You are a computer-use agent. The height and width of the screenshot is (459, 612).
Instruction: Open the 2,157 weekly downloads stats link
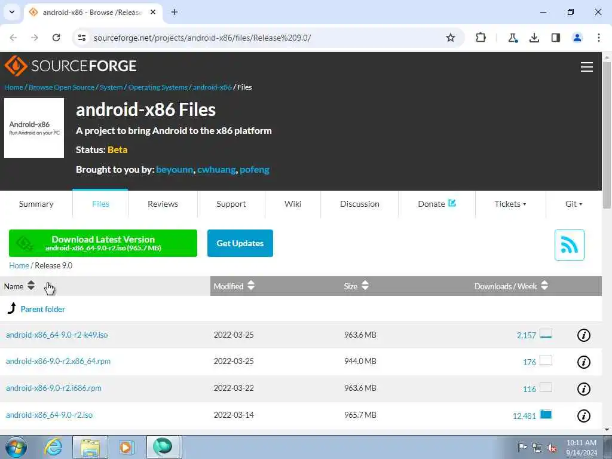pyautogui.click(x=526, y=335)
